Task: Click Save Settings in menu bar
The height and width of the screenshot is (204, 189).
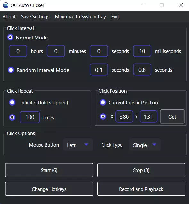Action: click(x=35, y=17)
